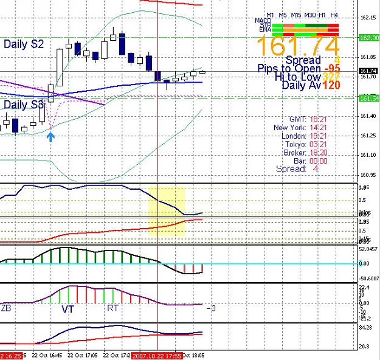380x360 pixels.
Task: Click the yellow highlighted zone in indicator panel
Action: tap(167, 211)
